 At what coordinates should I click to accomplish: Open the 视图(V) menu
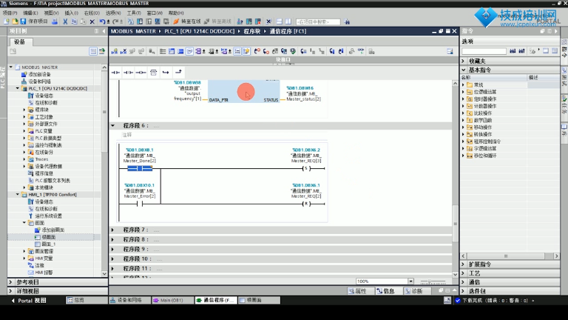[51, 13]
